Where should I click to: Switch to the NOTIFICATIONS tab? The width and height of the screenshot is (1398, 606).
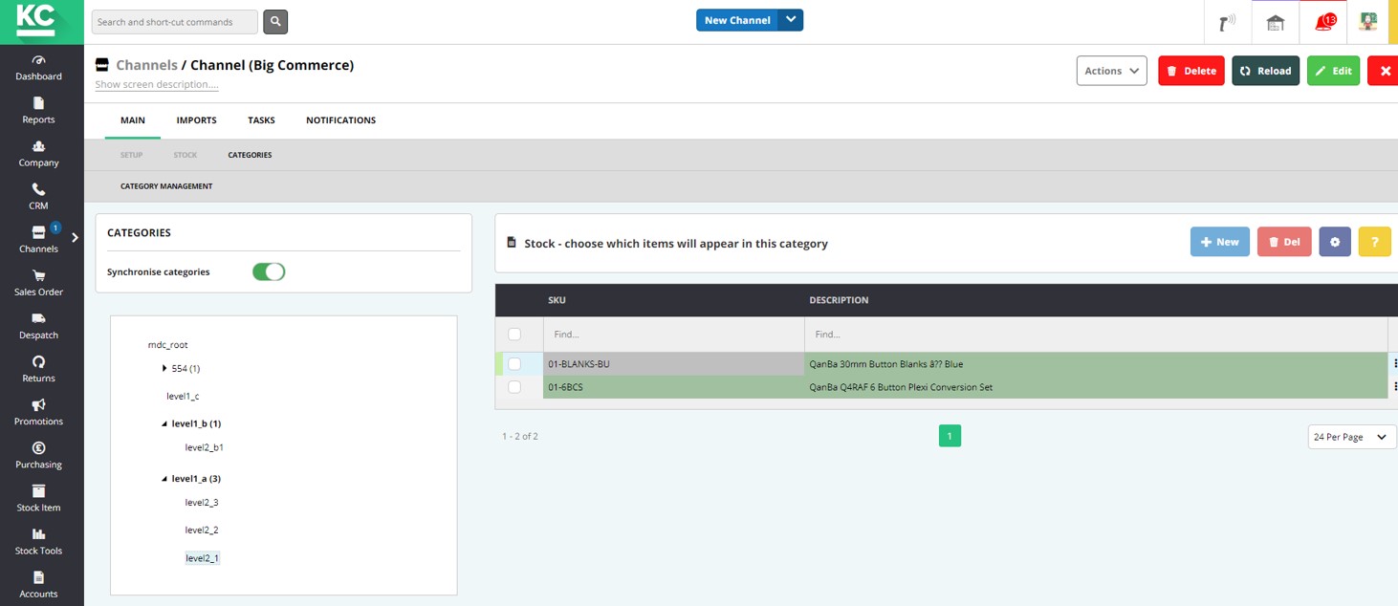(x=340, y=120)
